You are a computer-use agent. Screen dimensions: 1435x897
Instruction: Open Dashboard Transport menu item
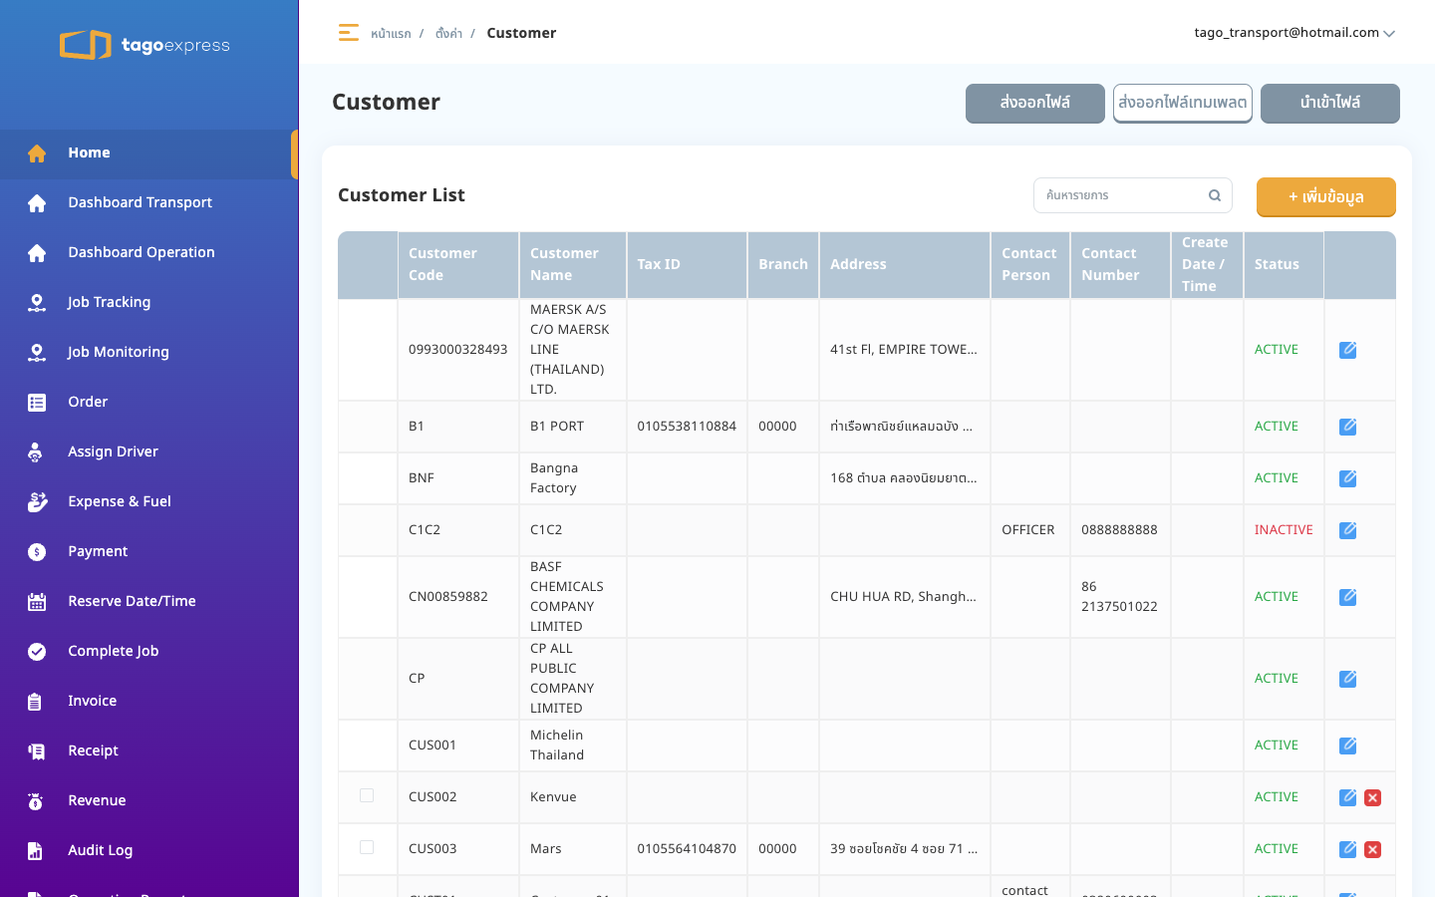click(x=149, y=203)
